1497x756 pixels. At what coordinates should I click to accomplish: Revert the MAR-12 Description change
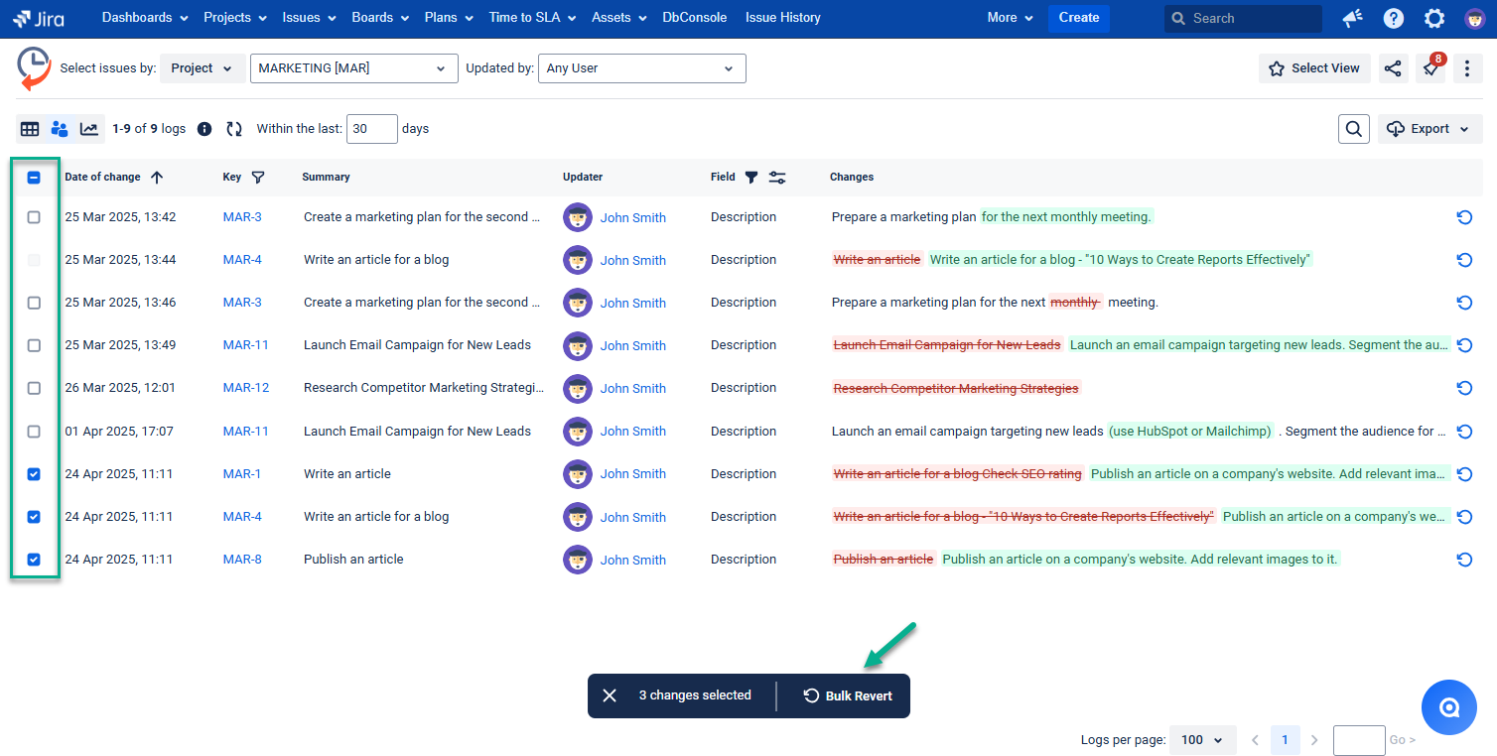pyautogui.click(x=1464, y=388)
